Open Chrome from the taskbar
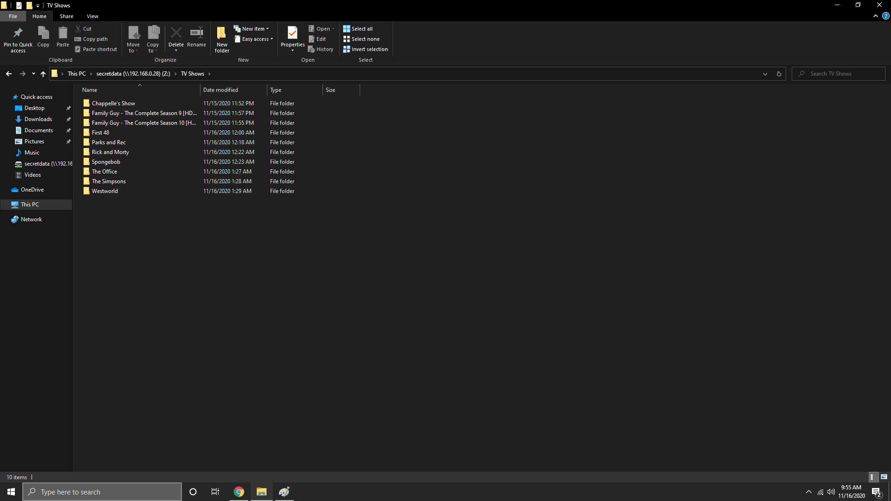 239,492
